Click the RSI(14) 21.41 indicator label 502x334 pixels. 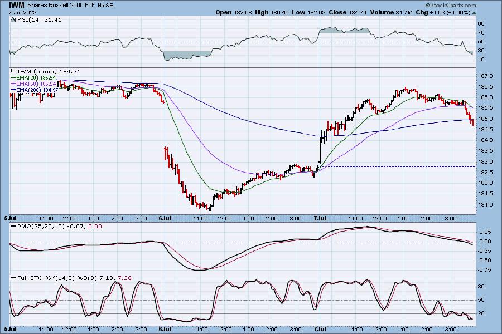[x=39, y=20]
